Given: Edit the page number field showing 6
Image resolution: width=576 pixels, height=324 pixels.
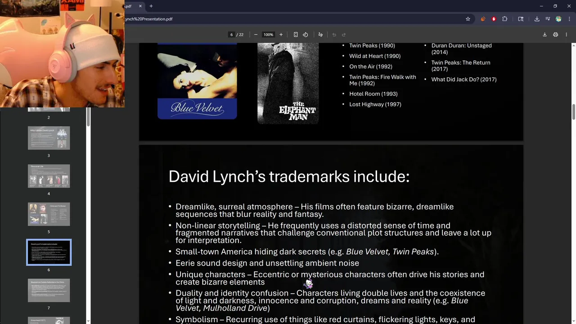Looking at the screenshot, I should click(232, 35).
